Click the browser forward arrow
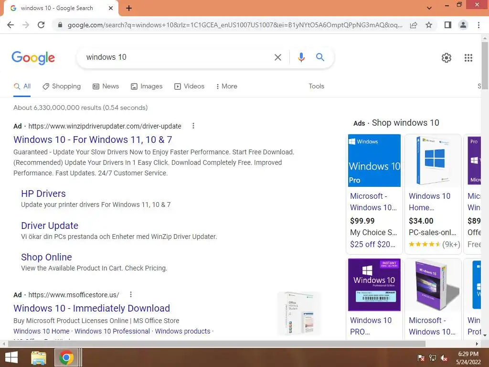This screenshot has width=489, height=367. (x=26, y=25)
